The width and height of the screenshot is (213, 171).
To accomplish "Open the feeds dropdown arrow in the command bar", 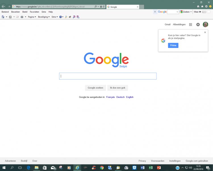I will pos(14,17).
